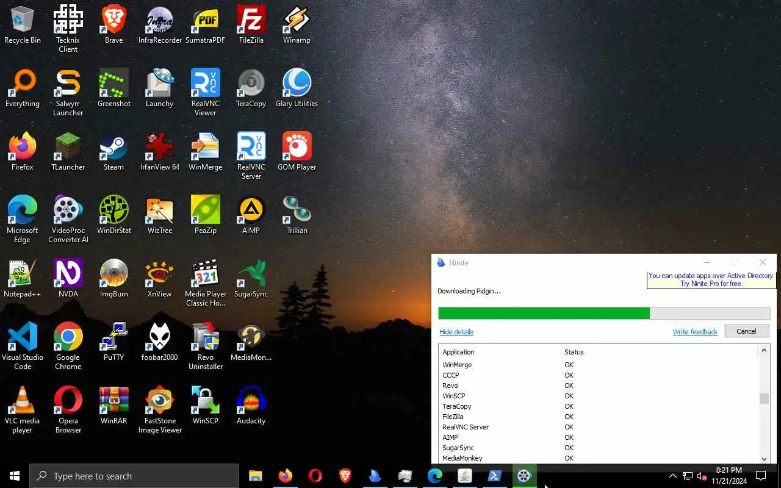This screenshot has width=781, height=488.
Task: Select the InfraRecorder desktop icon
Action: tap(160, 25)
